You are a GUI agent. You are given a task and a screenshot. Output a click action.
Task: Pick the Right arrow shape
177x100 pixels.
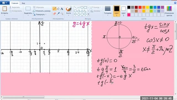pyautogui.click(x=85, y=14)
